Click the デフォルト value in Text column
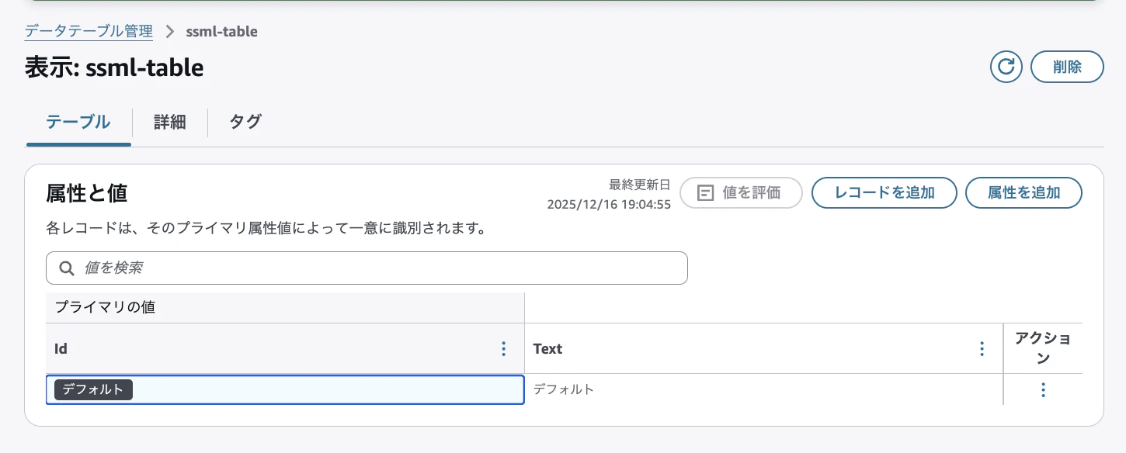This screenshot has width=1126, height=453. click(564, 389)
